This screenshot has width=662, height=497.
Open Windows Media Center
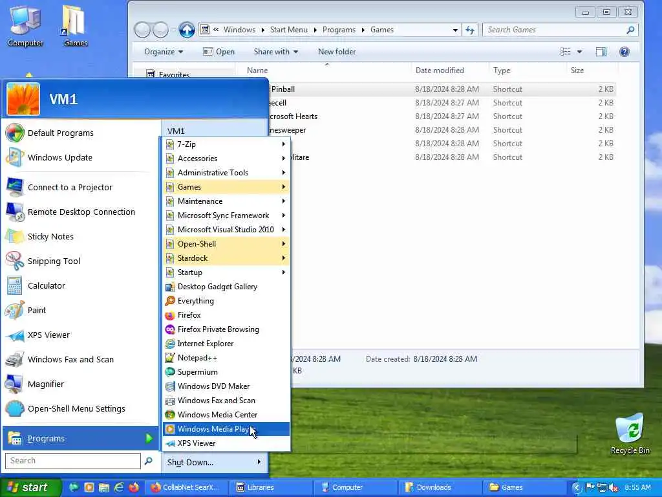pos(226,415)
